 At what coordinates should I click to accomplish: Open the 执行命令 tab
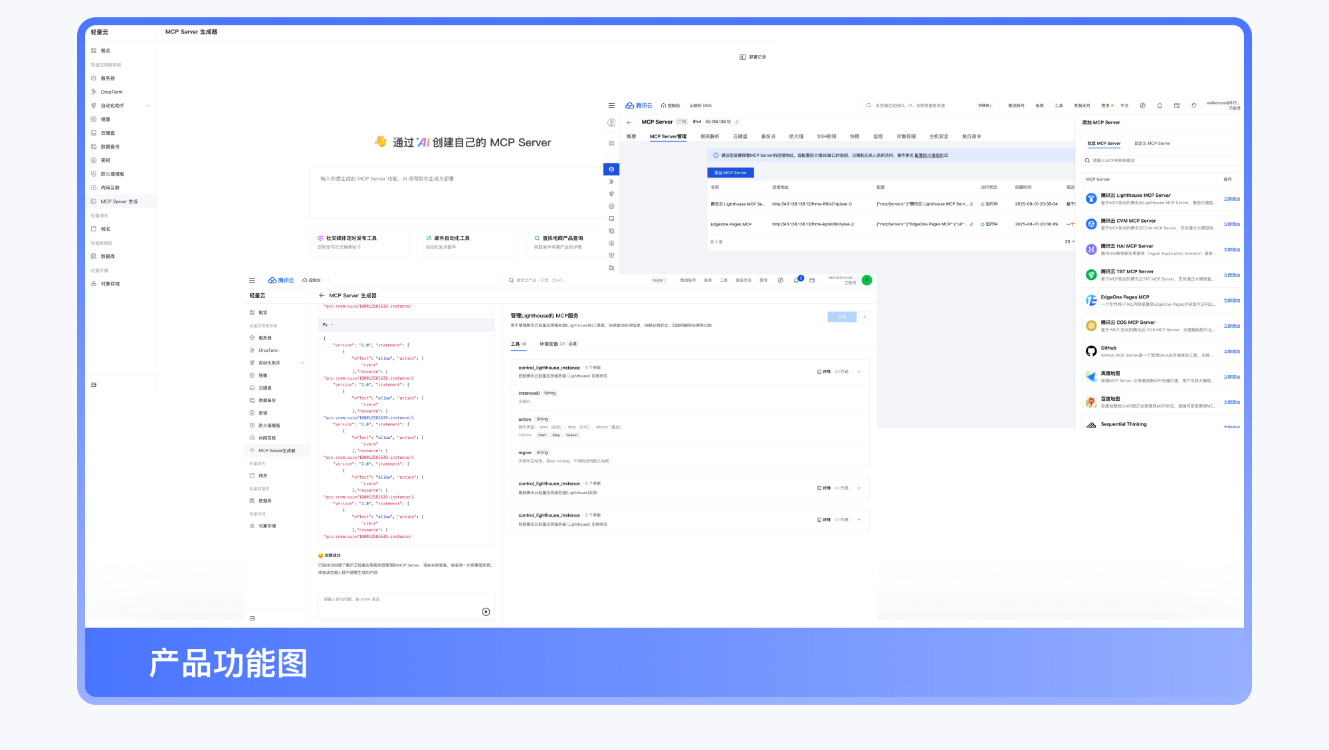[971, 136]
